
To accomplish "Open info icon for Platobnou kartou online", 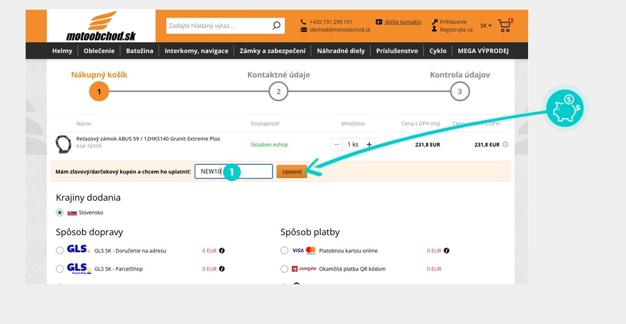I will click(x=446, y=251).
